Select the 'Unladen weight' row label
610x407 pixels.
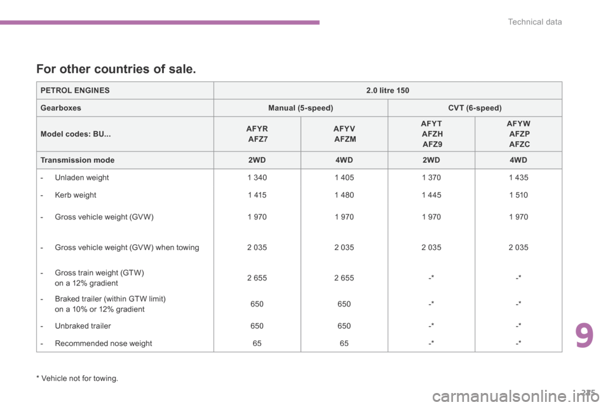(x=82, y=177)
